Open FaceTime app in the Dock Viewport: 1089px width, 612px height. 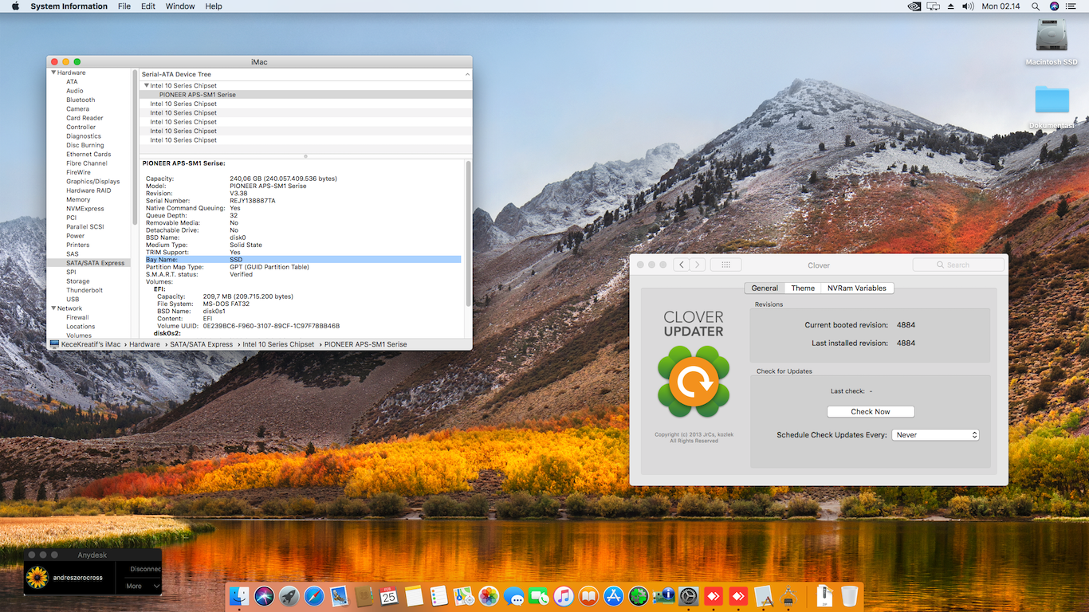click(539, 596)
